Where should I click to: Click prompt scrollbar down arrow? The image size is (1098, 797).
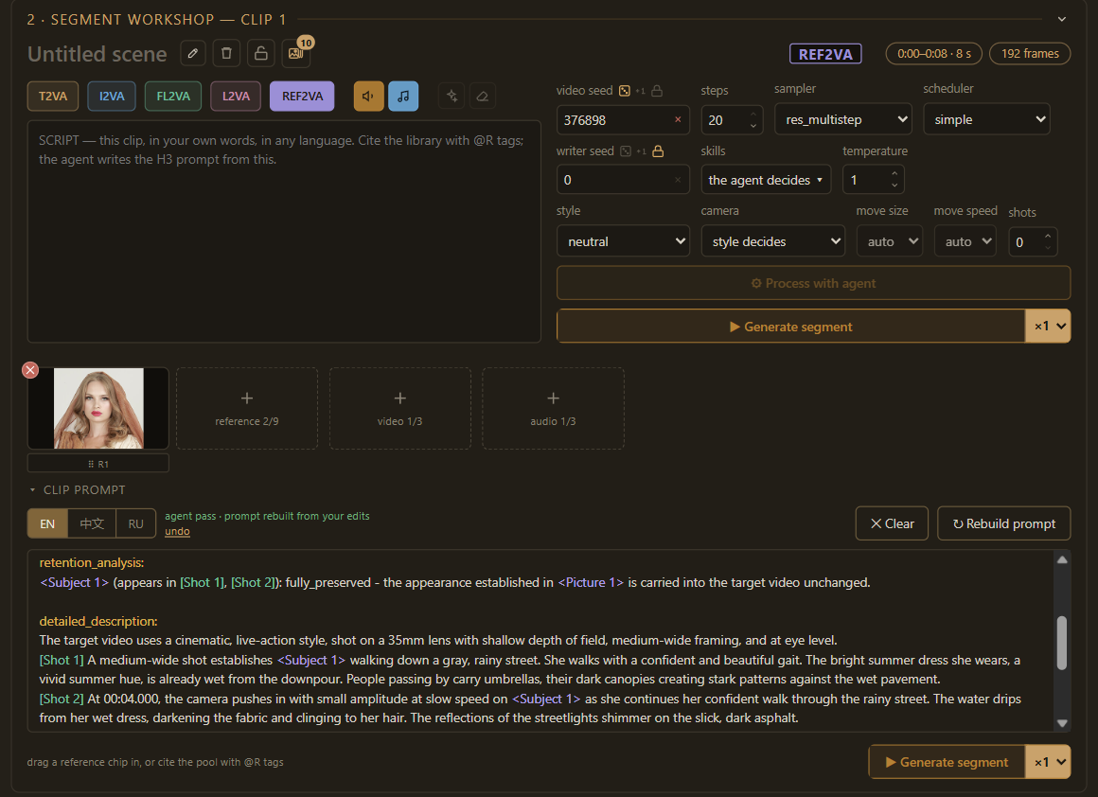[1062, 723]
